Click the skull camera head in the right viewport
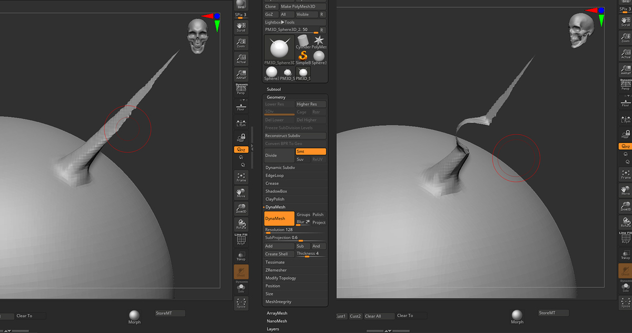The height and width of the screenshot is (333, 632). pyautogui.click(x=581, y=32)
